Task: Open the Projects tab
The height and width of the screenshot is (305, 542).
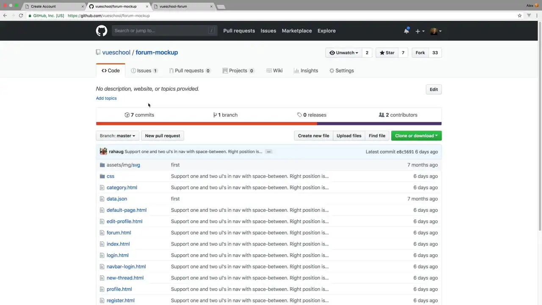Action: click(238, 71)
